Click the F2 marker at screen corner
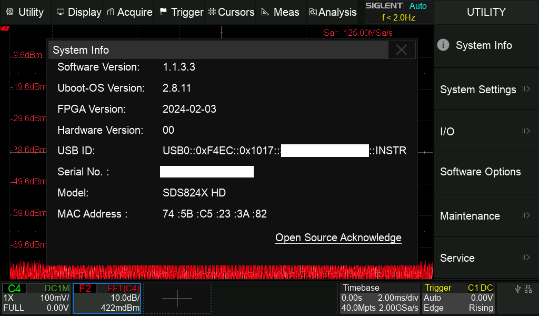 coord(4,28)
